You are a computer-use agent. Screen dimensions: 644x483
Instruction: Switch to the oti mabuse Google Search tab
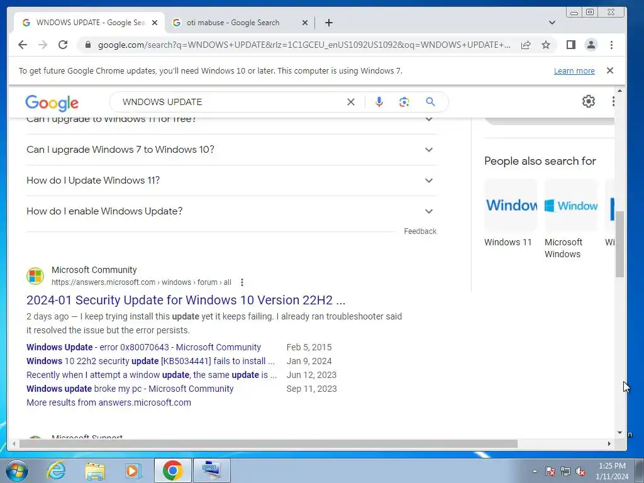coord(240,23)
